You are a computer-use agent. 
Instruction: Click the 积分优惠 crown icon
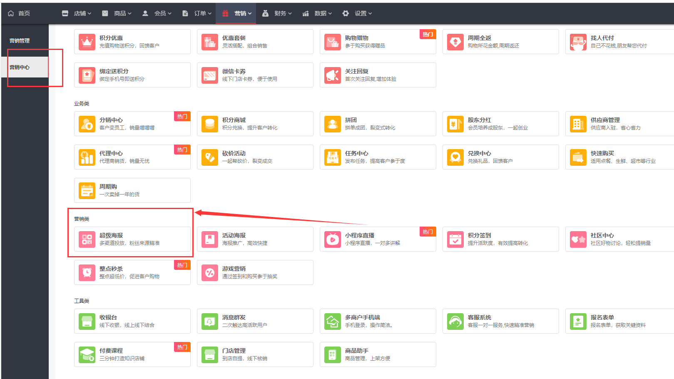pyautogui.click(x=87, y=42)
